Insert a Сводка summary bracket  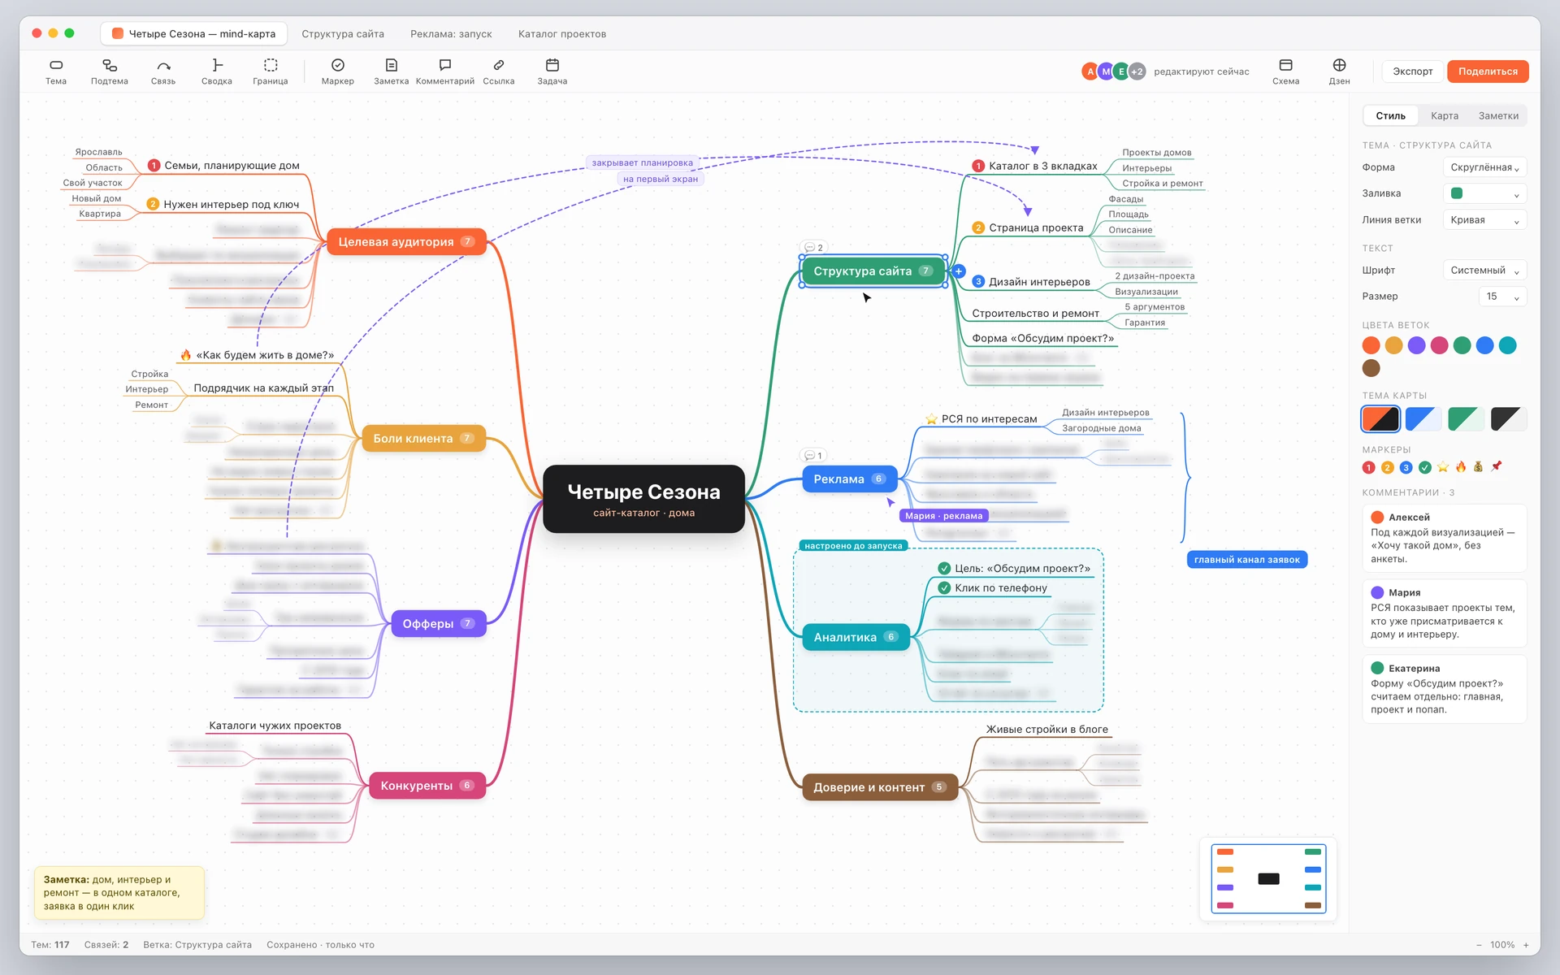pos(217,71)
